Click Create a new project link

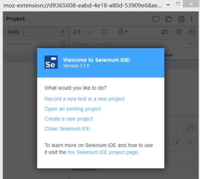click(69, 119)
